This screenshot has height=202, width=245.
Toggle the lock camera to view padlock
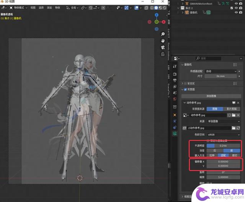point(163,54)
